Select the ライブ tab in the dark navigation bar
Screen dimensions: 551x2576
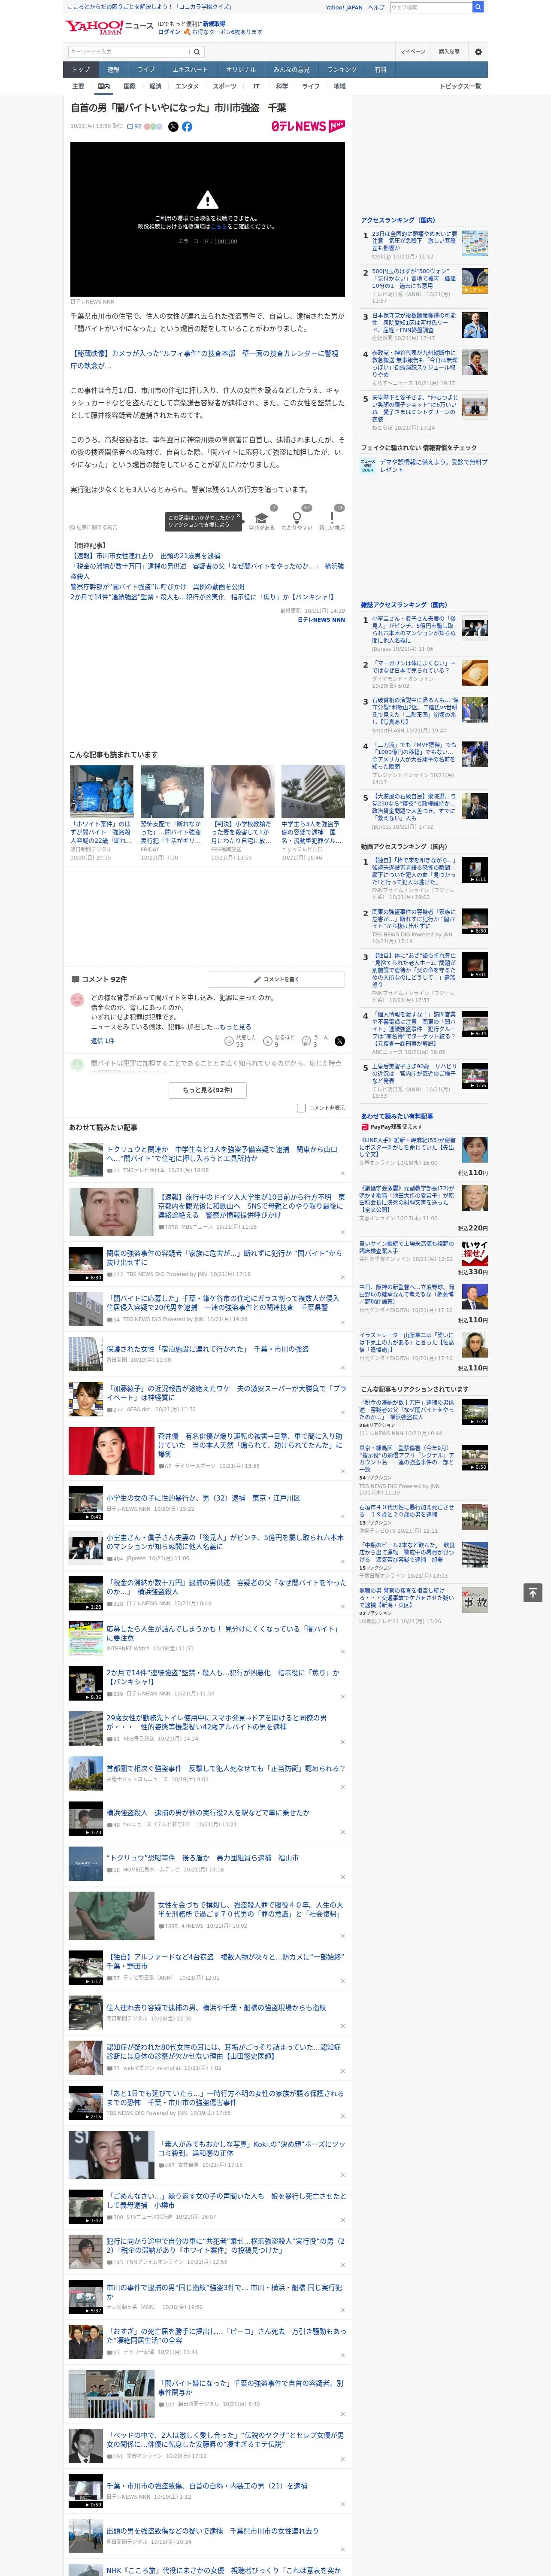(146, 70)
